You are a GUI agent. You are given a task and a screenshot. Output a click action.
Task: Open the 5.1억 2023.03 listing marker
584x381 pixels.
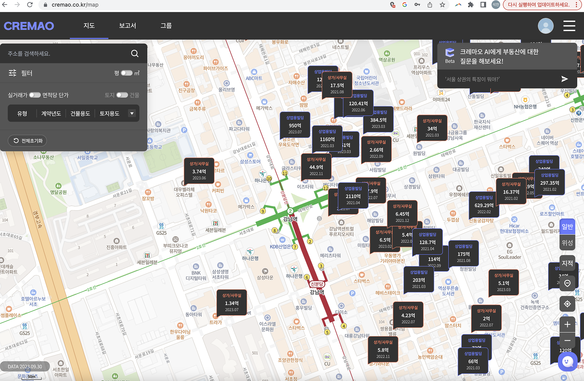click(x=504, y=283)
